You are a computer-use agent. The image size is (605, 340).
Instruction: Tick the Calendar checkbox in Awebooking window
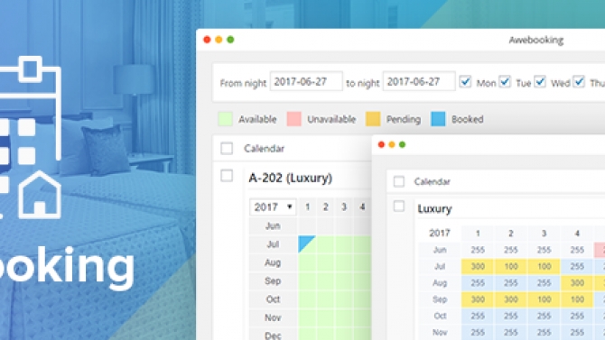pyautogui.click(x=227, y=149)
